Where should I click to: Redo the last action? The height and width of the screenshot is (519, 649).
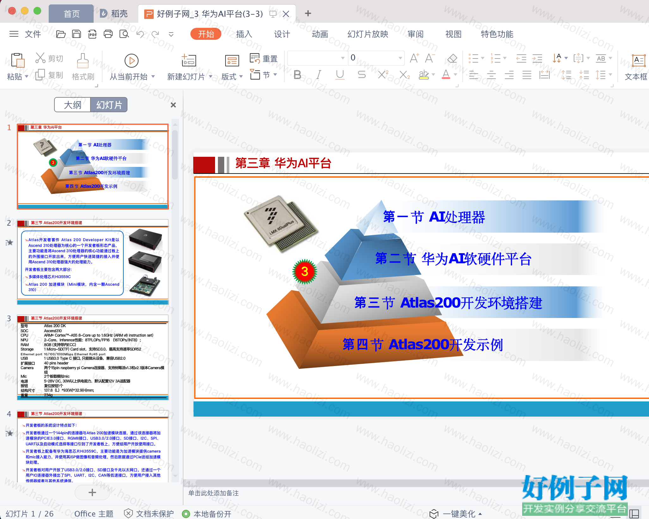[x=155, y=34]
